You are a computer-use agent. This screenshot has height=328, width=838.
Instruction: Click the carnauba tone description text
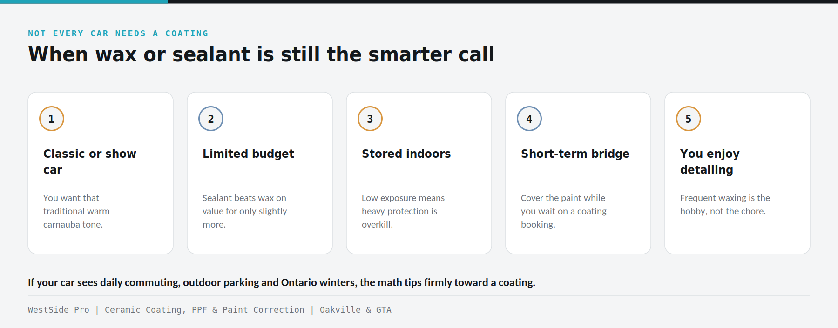(76, 211)
